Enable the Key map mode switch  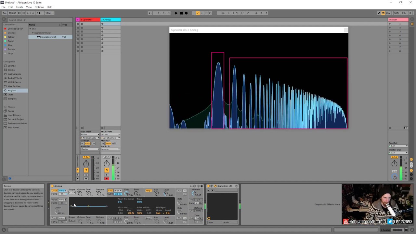point(388,13)
